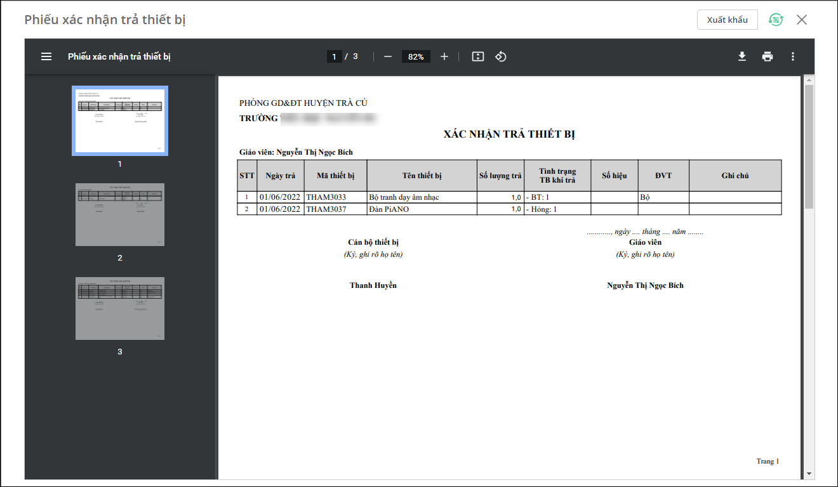The width and height of the screenshot is (838, 487).
Task: Click the Trang 1 page footer
Action: [768, 461]
